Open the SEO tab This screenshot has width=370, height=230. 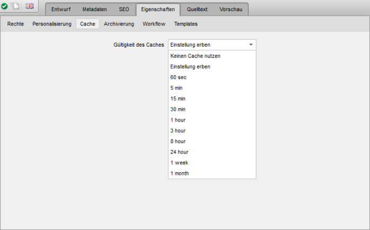(124, 10)
